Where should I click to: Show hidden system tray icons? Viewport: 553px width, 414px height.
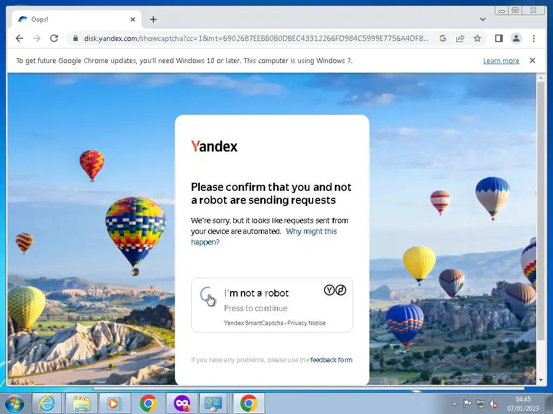(454, 404)
